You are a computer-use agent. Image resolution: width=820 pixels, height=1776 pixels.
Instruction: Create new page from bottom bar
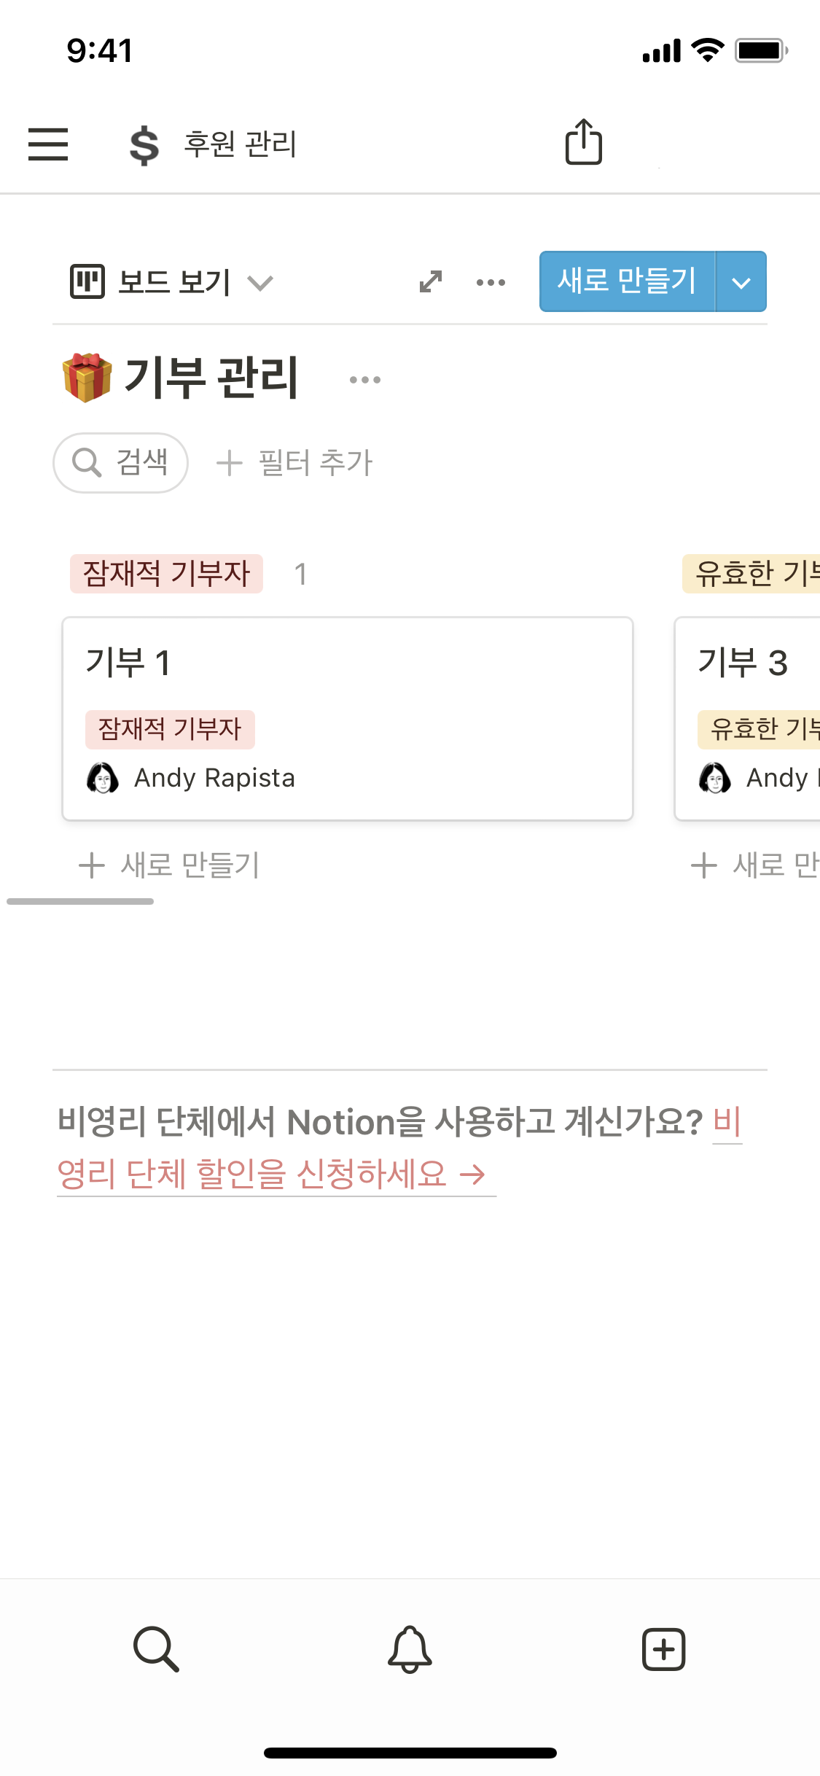click(x=663, y=1648)
